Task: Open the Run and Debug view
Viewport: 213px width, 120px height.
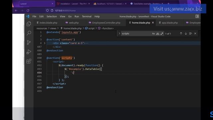Action: point(29,52)
